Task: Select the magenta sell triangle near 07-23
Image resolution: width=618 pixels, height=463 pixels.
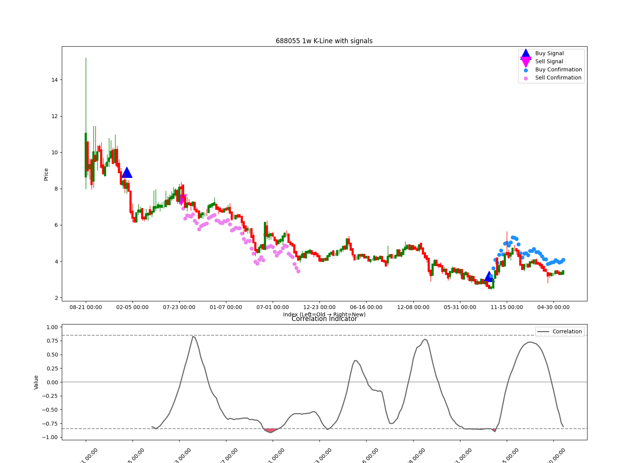Action: point(182,200)
